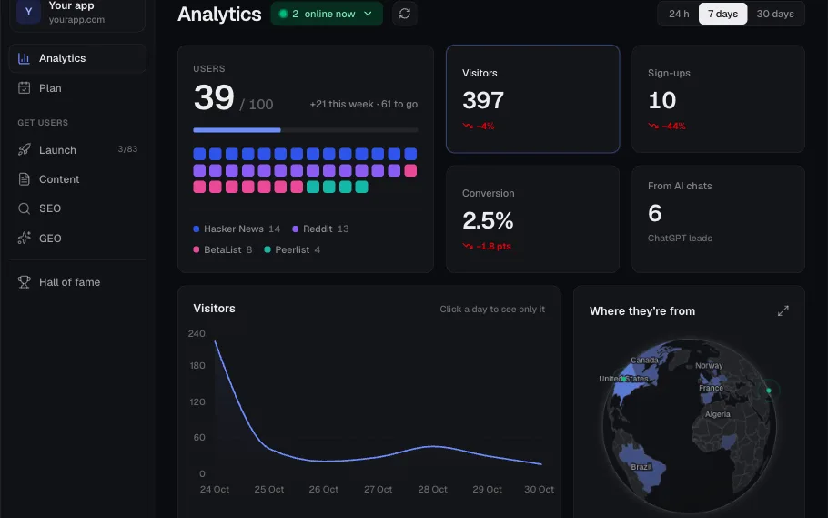Screen dimensions: 828x518
Task: Click the 'Where they're from' heading
Action: [642, 310]
